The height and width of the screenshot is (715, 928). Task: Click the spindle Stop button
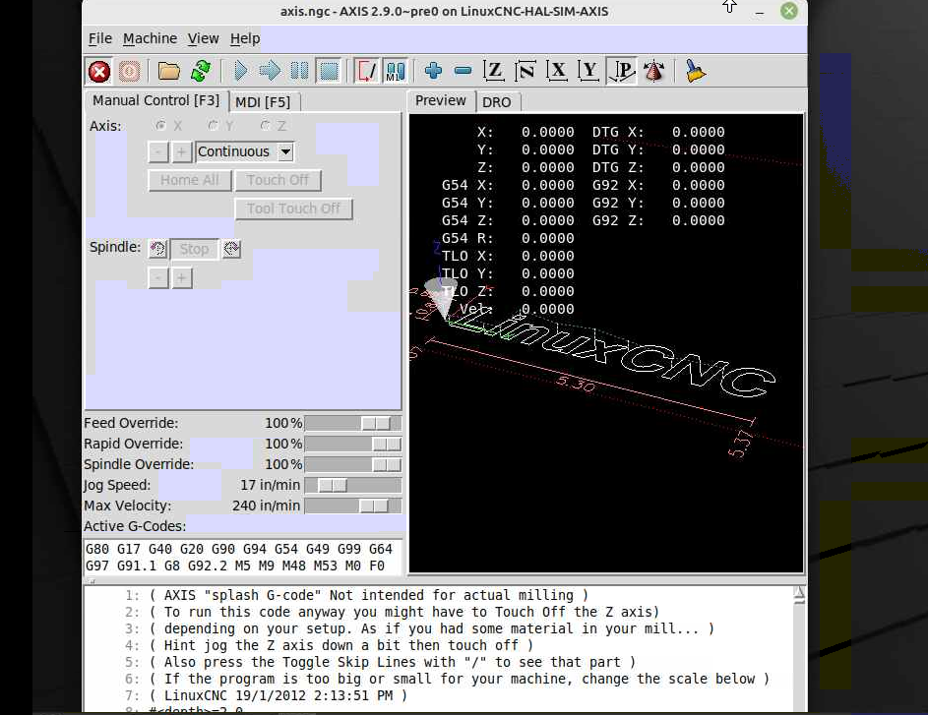[194, 249]
